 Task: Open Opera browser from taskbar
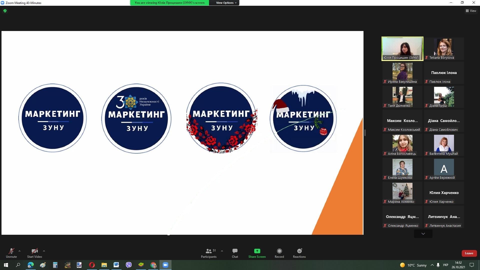tap(92, 265)
